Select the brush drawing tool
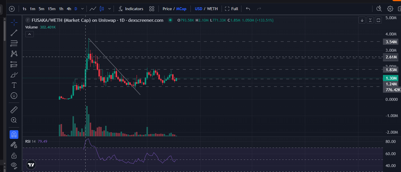The image size is (401, 172). 14,74
